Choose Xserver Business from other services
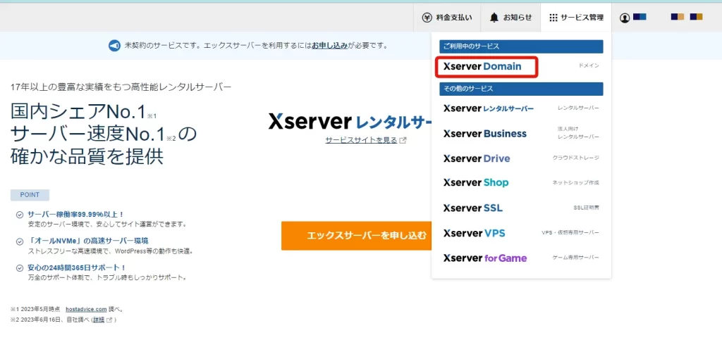This screenshot has width=722, height=347. point(485,134)
